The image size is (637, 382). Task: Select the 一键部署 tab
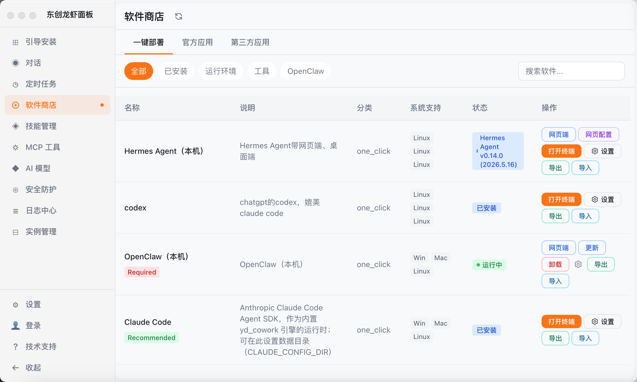tap(149, 42)
